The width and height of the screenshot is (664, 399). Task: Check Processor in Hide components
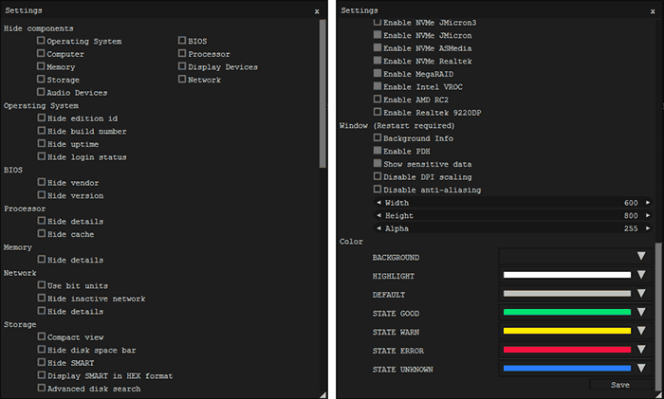[x=182, y=53]
